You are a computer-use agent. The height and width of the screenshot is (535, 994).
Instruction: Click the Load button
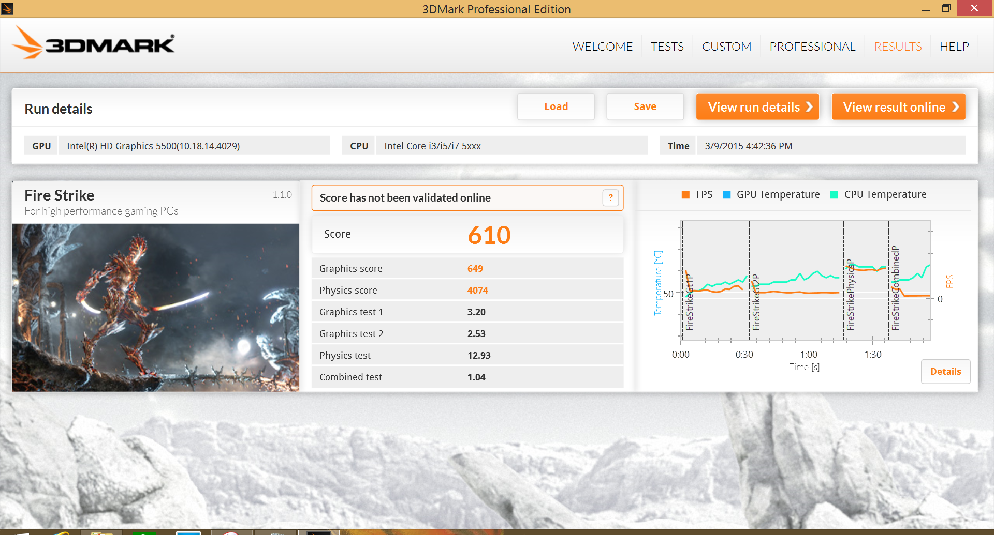[556, 106]
